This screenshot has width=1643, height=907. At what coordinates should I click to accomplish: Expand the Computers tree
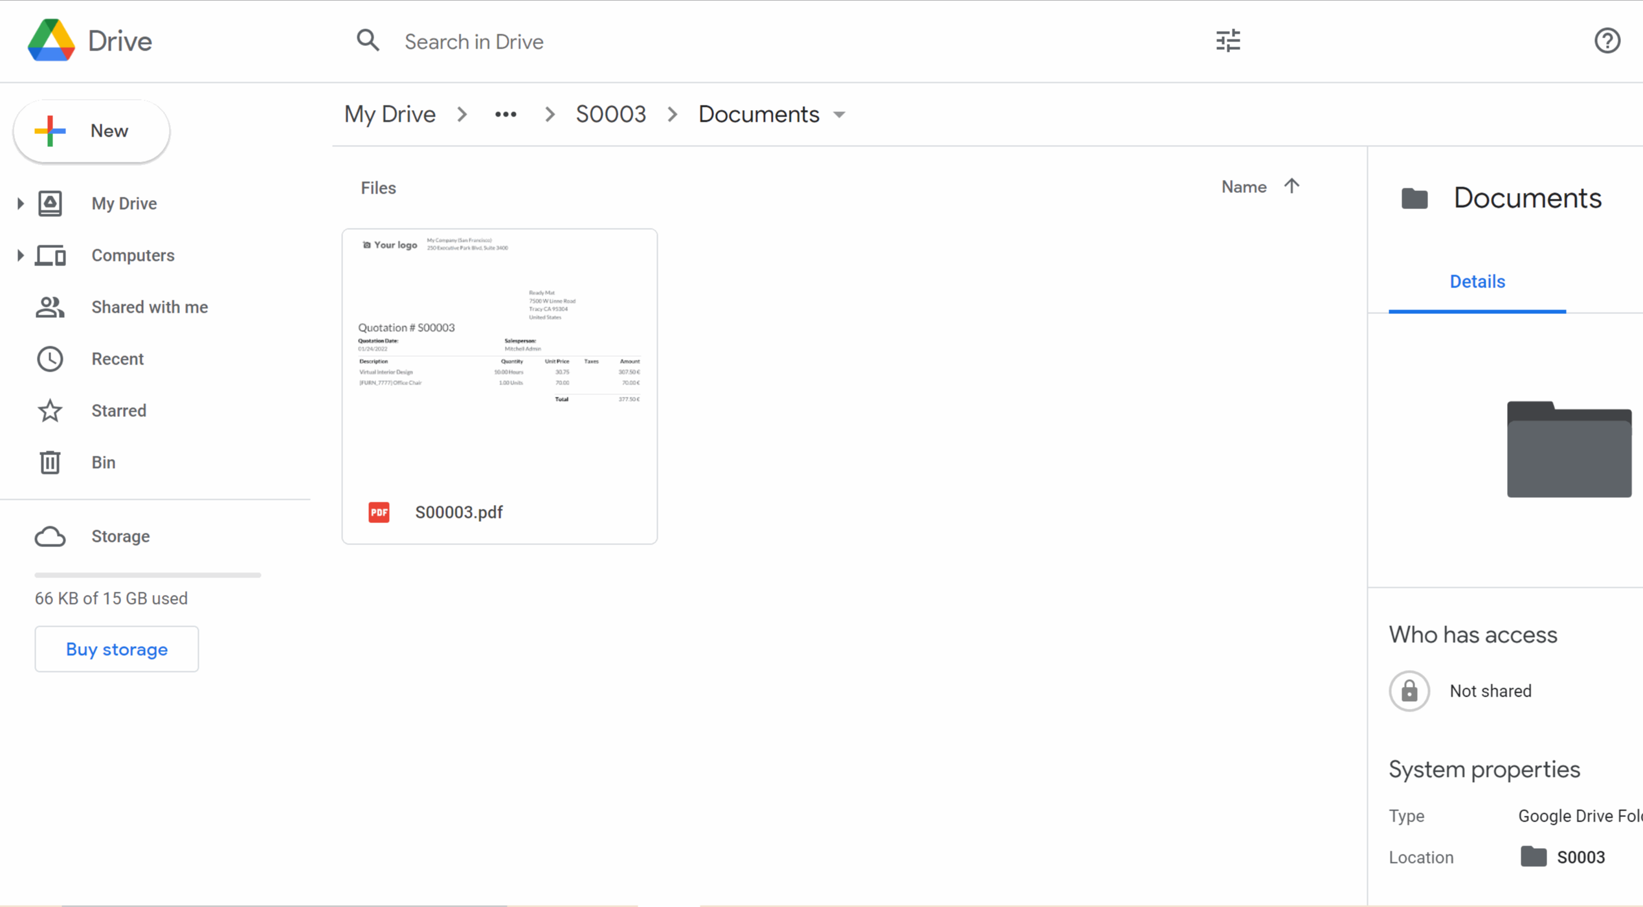click(x=20, y=255)
